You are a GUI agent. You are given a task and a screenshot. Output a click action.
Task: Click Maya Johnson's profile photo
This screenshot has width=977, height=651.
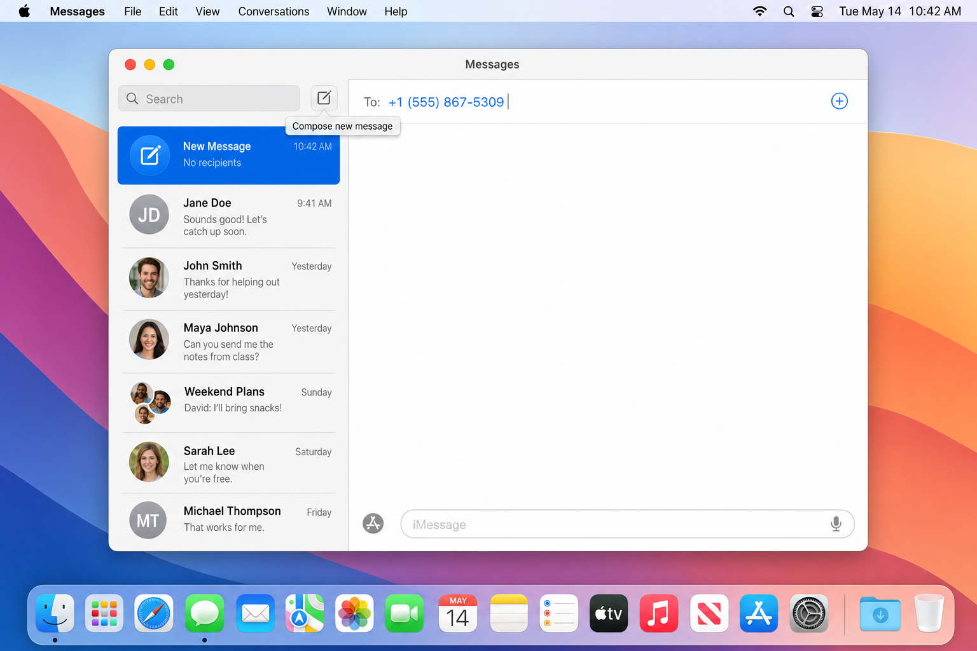click(x=149, y=339)
